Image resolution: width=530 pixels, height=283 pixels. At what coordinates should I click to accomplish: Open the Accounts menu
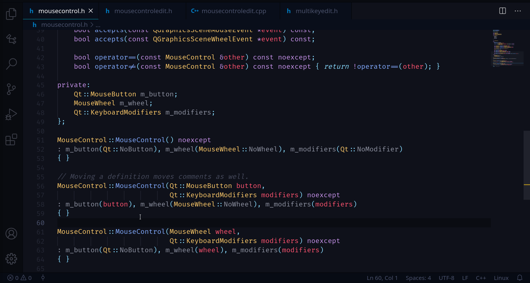point(11,234)
